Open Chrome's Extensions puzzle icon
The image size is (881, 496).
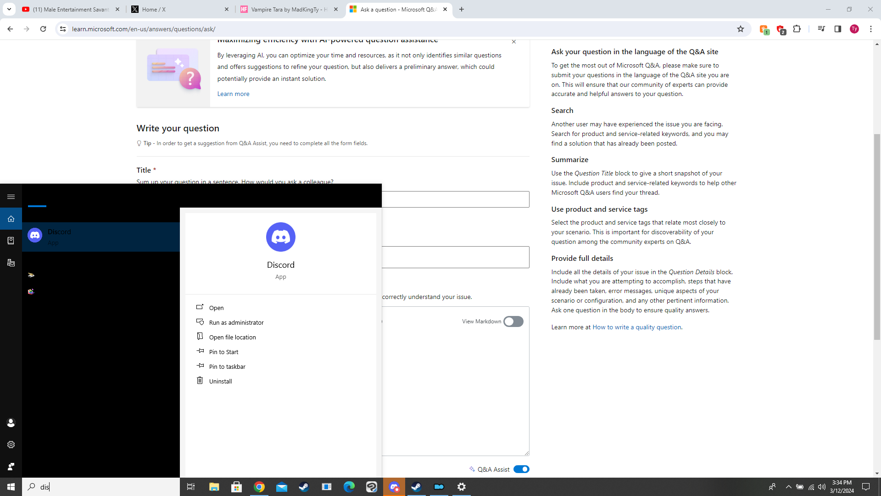point(797,29)
